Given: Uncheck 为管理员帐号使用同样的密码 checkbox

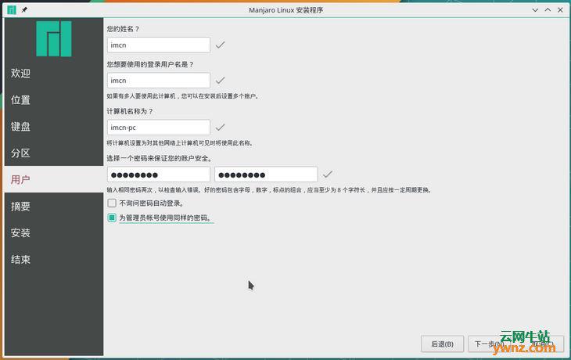Looking at the screenshot, I should [x=112, y=218].
